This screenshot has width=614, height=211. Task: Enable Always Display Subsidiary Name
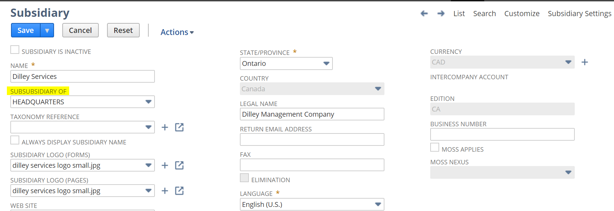pos(15,140)
